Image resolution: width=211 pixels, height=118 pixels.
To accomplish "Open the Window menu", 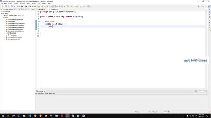I will click(44, 4).
